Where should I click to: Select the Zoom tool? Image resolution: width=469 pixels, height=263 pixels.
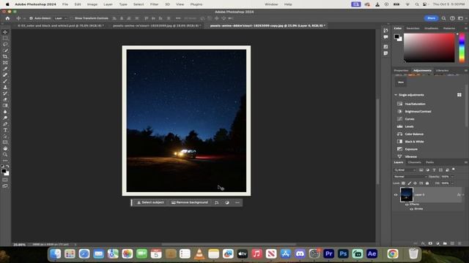coord(5,154)
